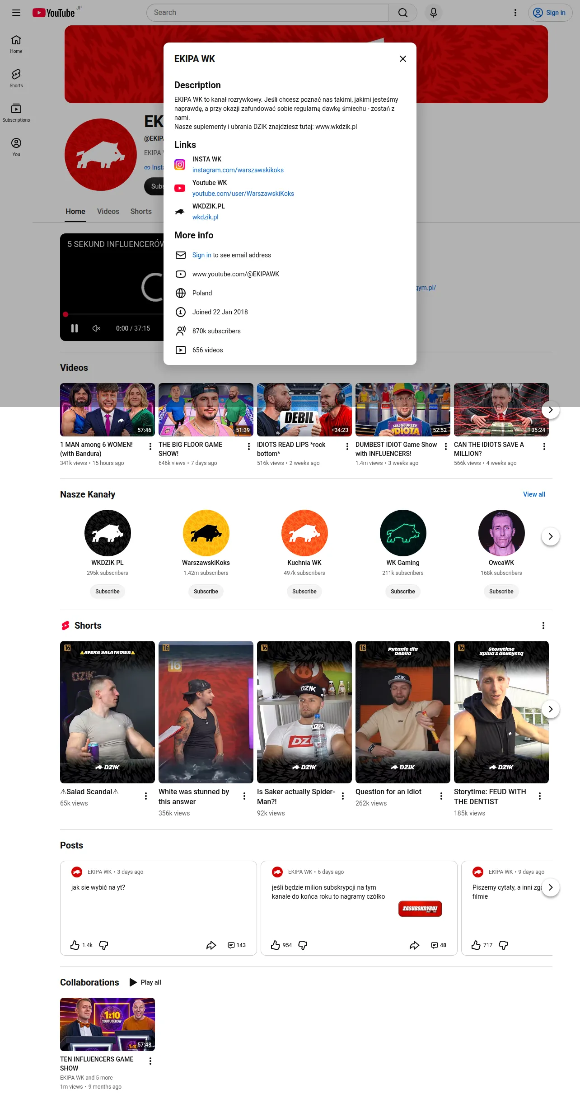Pause the featured video
This screenshot has height=1109, width=580.
[x=75, y=328]
